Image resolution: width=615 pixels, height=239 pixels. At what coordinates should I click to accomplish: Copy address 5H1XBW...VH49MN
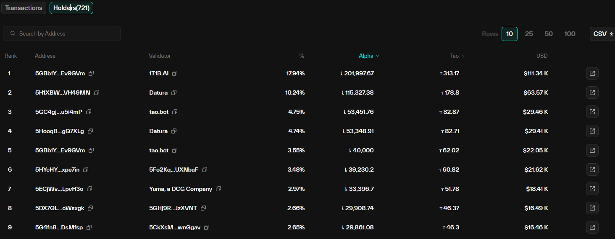coord(97,93)
